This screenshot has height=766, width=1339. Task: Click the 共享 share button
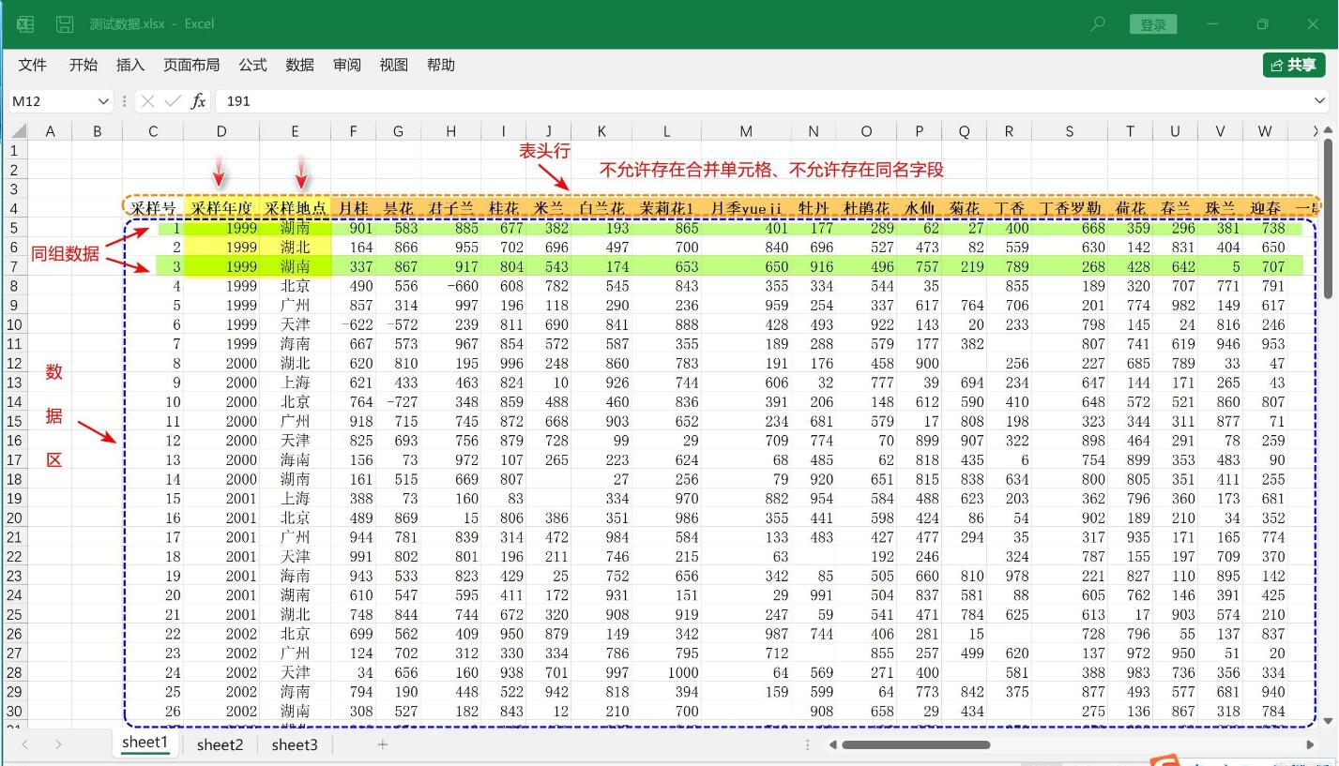(x=1293, y=65)
